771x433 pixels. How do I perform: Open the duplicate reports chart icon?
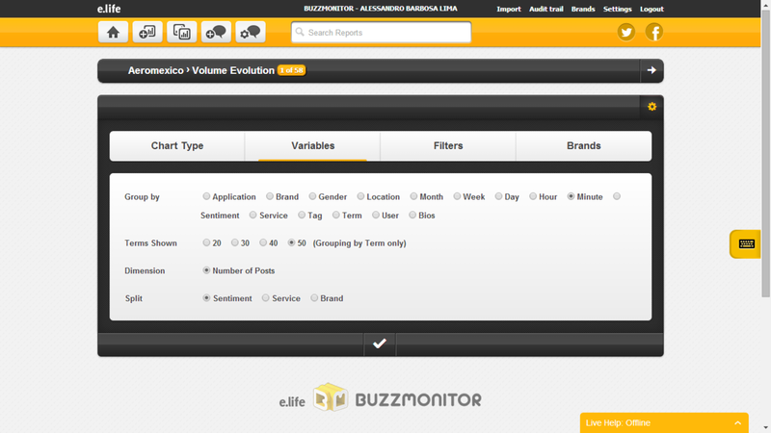[181, 32]
